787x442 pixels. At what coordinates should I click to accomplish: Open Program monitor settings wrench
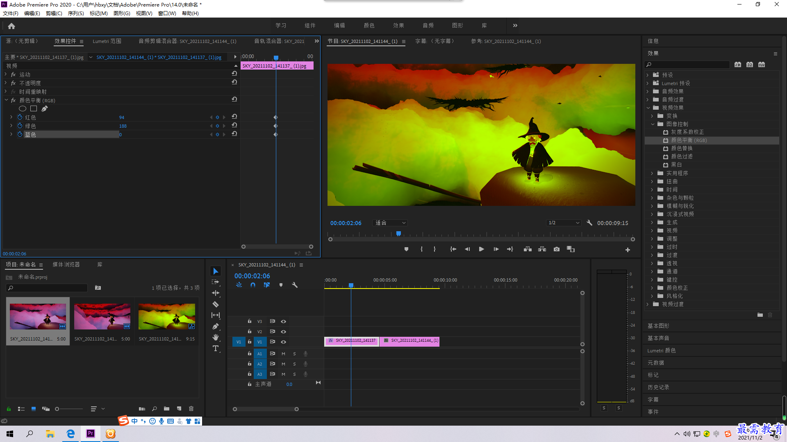589,223
